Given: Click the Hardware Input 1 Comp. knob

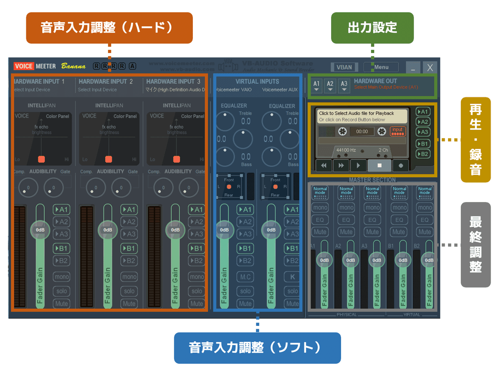Looking at the screenshot, I should pos(28,188).
